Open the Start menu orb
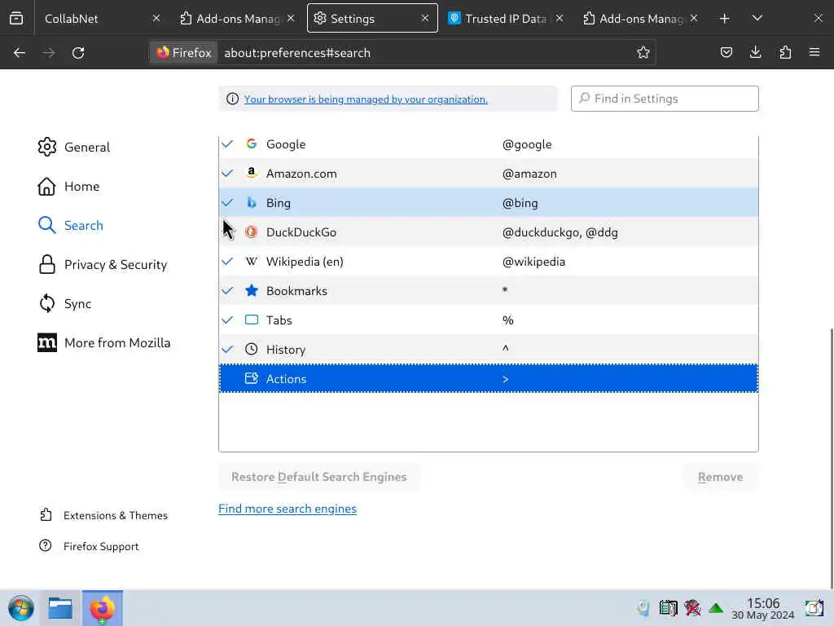Image resolution: width=834 pixels, height=626 pixels. click(x=21, y=608)
